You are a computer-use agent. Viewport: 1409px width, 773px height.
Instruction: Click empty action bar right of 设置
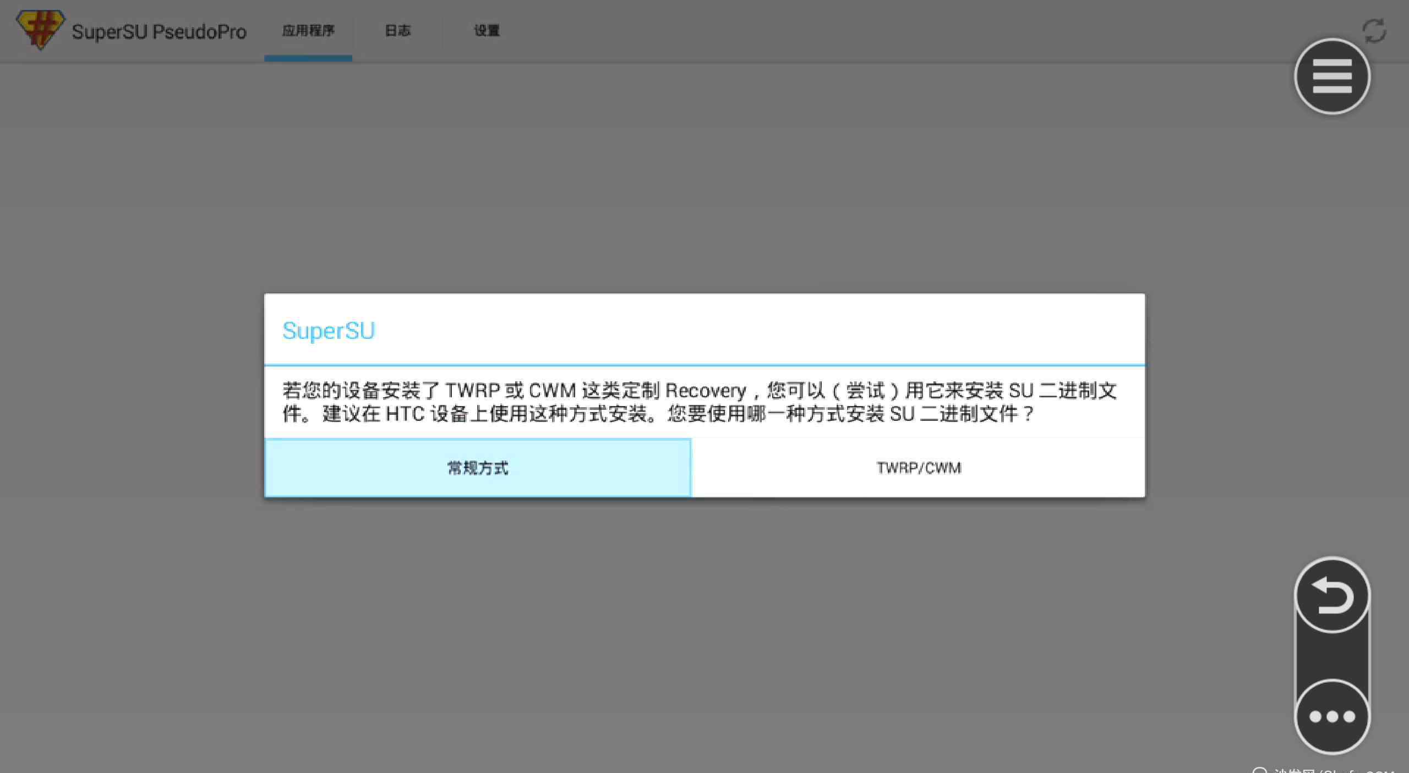click(881, 31)
